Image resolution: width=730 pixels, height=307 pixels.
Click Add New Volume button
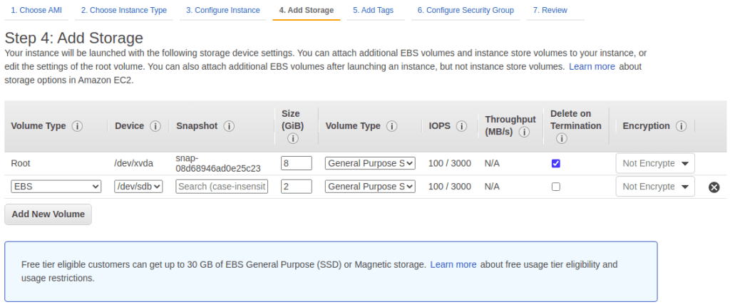tap(48, 214)
